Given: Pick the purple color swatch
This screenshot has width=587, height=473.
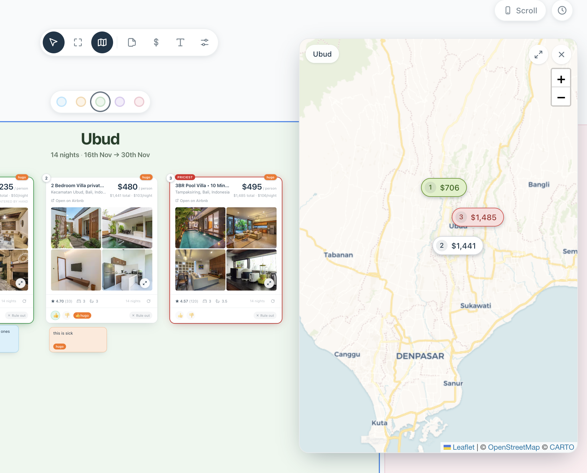Looking at the screenshot, I should coord(120,102).
